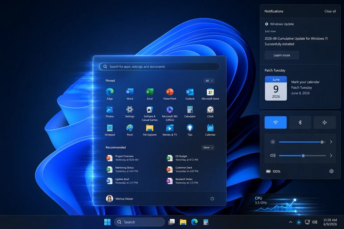Open Movies & TV
Screen dimensions: 344x229
(x=170, y=130)
